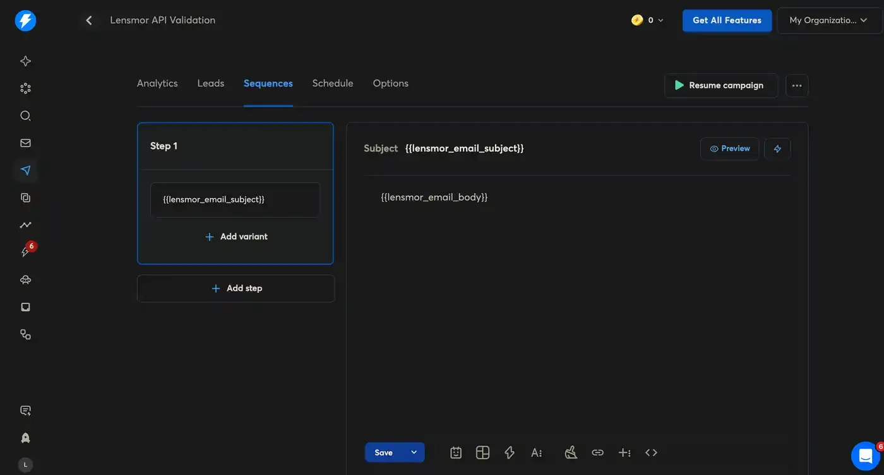This screenshot has height=475, width=884.
Task: Select the Sequences tab
Action: click(x=268, y=83)
